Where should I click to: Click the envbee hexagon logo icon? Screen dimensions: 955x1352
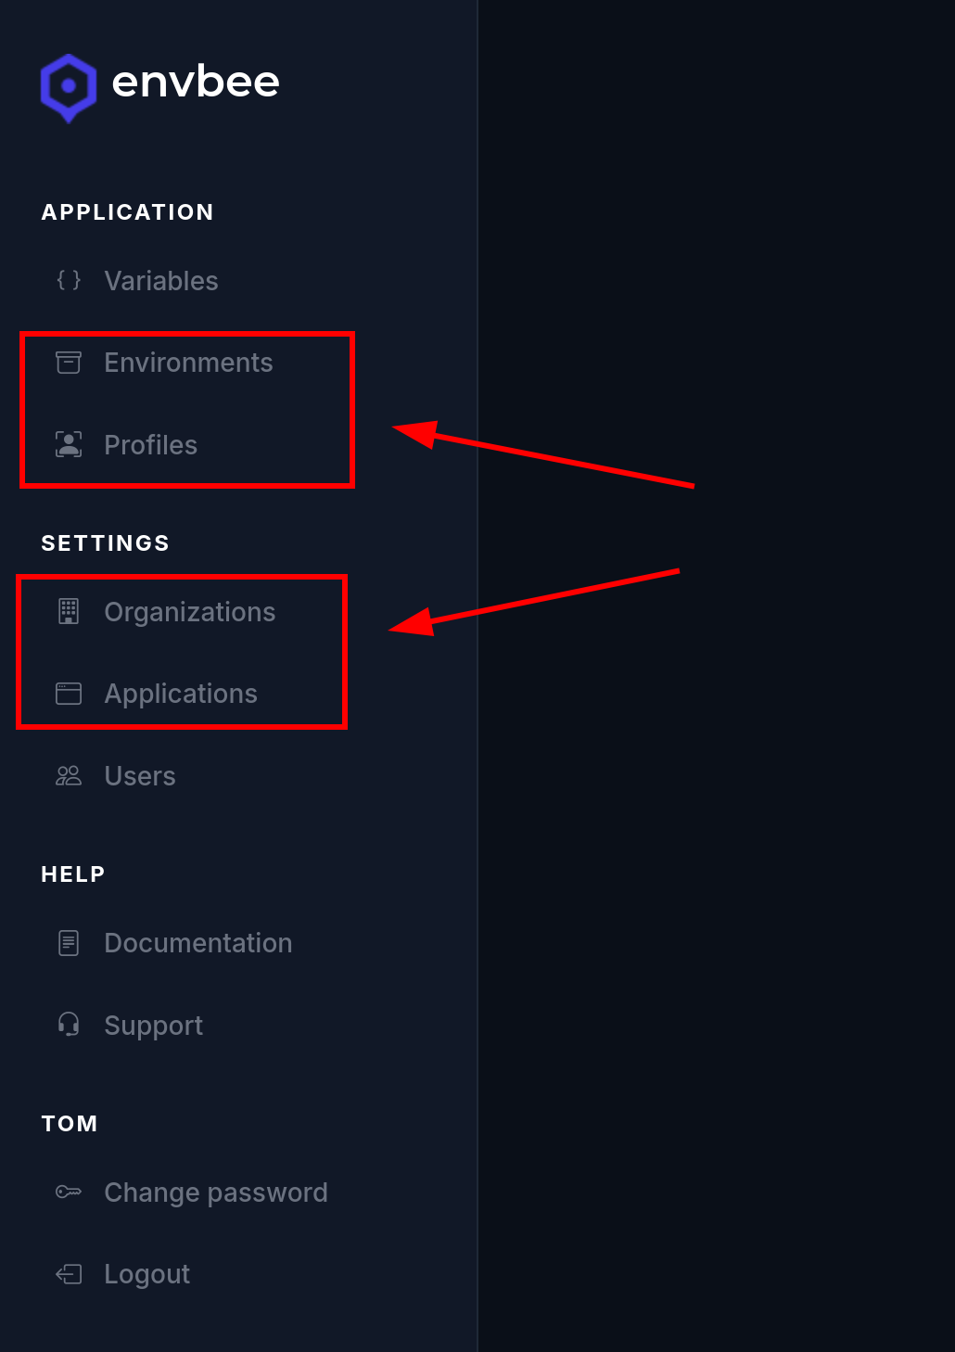click(x=69, y=87)
